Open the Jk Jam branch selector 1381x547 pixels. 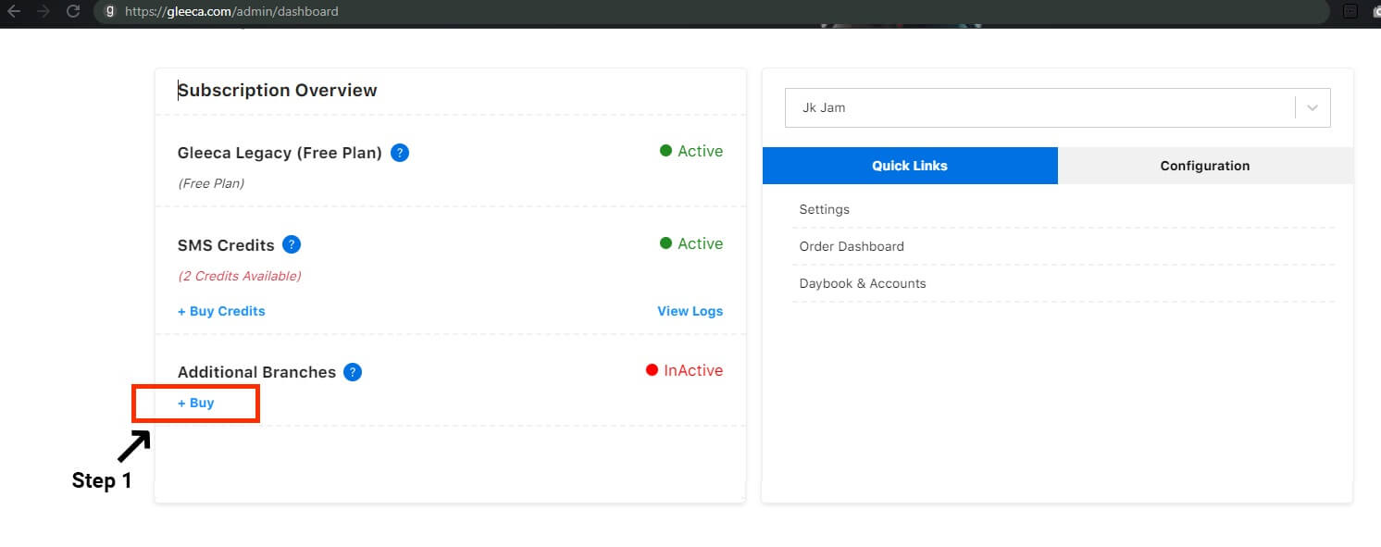pos(1039,108)
